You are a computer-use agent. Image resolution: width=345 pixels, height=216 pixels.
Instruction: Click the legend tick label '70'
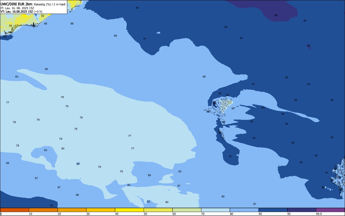[203, 214]
